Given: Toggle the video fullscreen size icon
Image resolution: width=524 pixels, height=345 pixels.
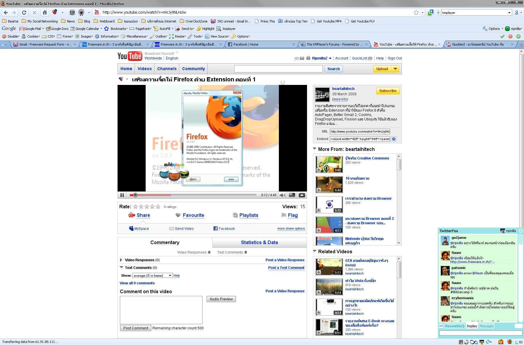Looking at the screenshot, I should 292,195.
